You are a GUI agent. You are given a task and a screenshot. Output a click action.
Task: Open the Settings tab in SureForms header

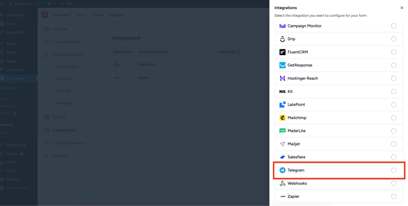tap(116, 15)
